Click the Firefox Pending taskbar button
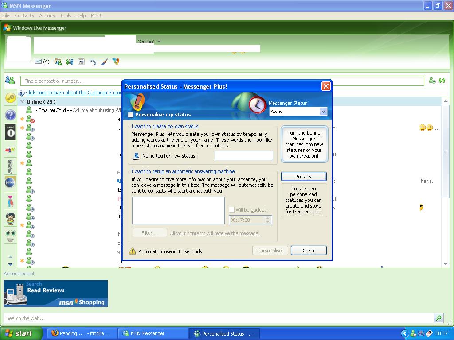 coord(81,333)
